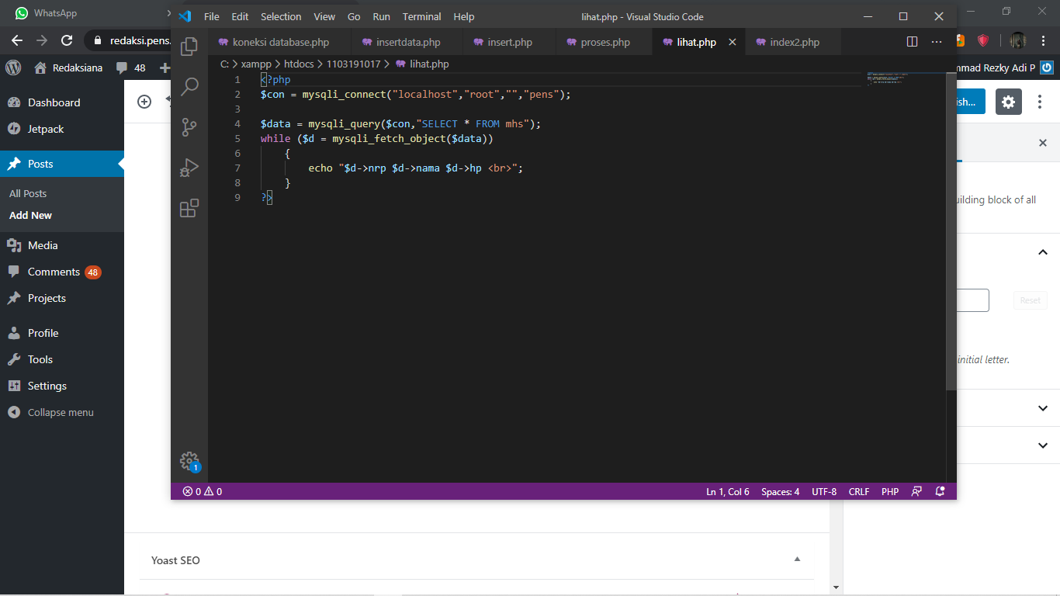Image resolution: width=1060 pixels, height=596 pixels.
Task: Click the notifications bell in status bar
Action: coord(940,491)
